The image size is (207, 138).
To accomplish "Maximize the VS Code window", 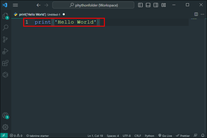I will click(187, 5).
